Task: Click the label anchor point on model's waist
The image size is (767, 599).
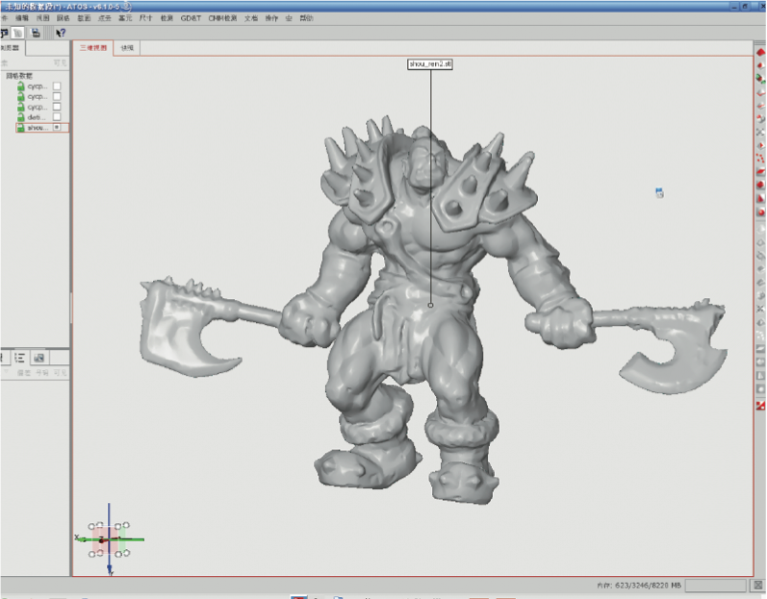Action: point(430,305)
